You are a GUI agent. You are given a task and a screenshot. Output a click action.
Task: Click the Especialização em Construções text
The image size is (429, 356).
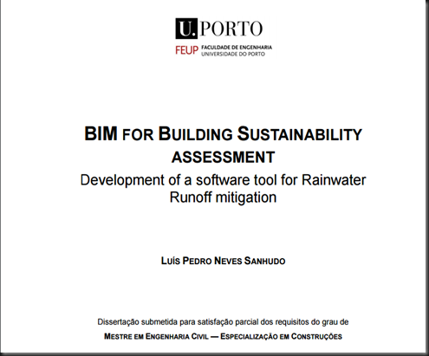(x=281, y=336)
